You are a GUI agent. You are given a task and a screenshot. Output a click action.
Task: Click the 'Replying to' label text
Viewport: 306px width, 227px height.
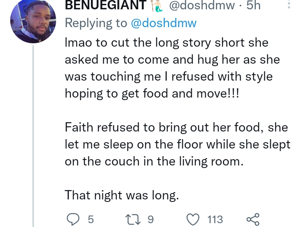(x=96, y=23)
